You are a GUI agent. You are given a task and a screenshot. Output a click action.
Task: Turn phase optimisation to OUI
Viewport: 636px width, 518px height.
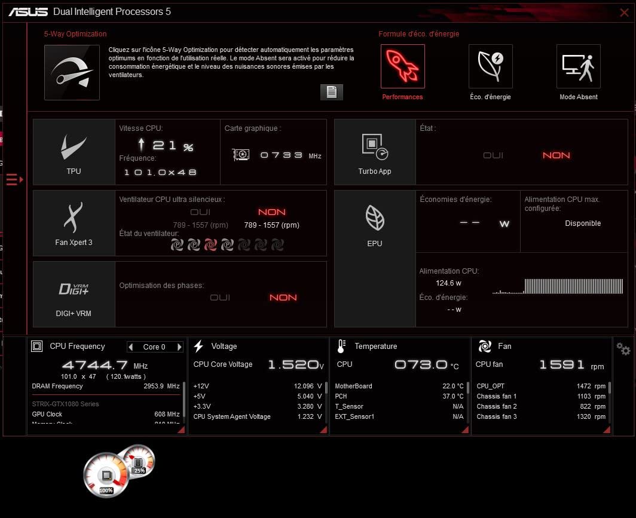point(220,298)
